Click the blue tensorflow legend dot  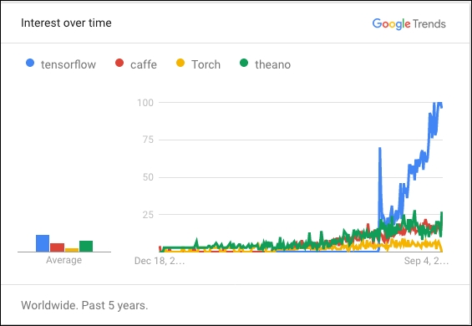[x=30, y=63]
